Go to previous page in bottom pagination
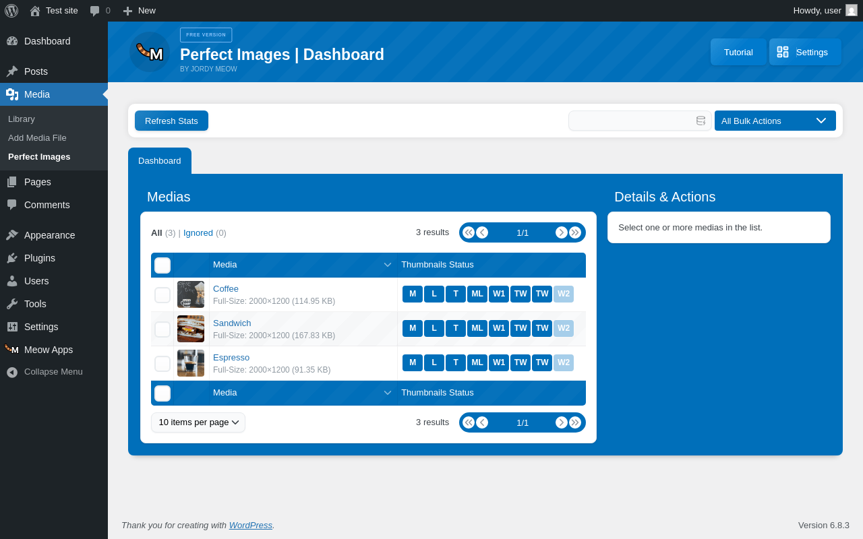The image size is (863, 539). click(482, 422)
